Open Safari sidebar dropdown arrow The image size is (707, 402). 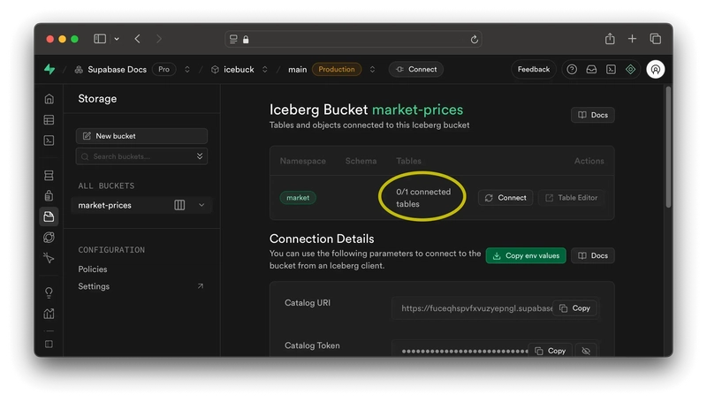point(117,39)
